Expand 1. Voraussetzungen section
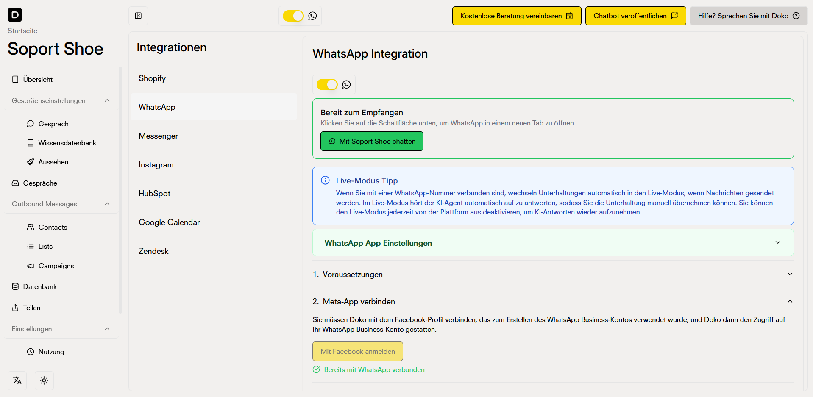This screenshot has height=397, width=813. [x=553, y=274]
